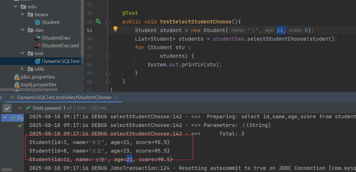Click line number 58 in the gutter
356x172 pixels.
coord(89,65)
